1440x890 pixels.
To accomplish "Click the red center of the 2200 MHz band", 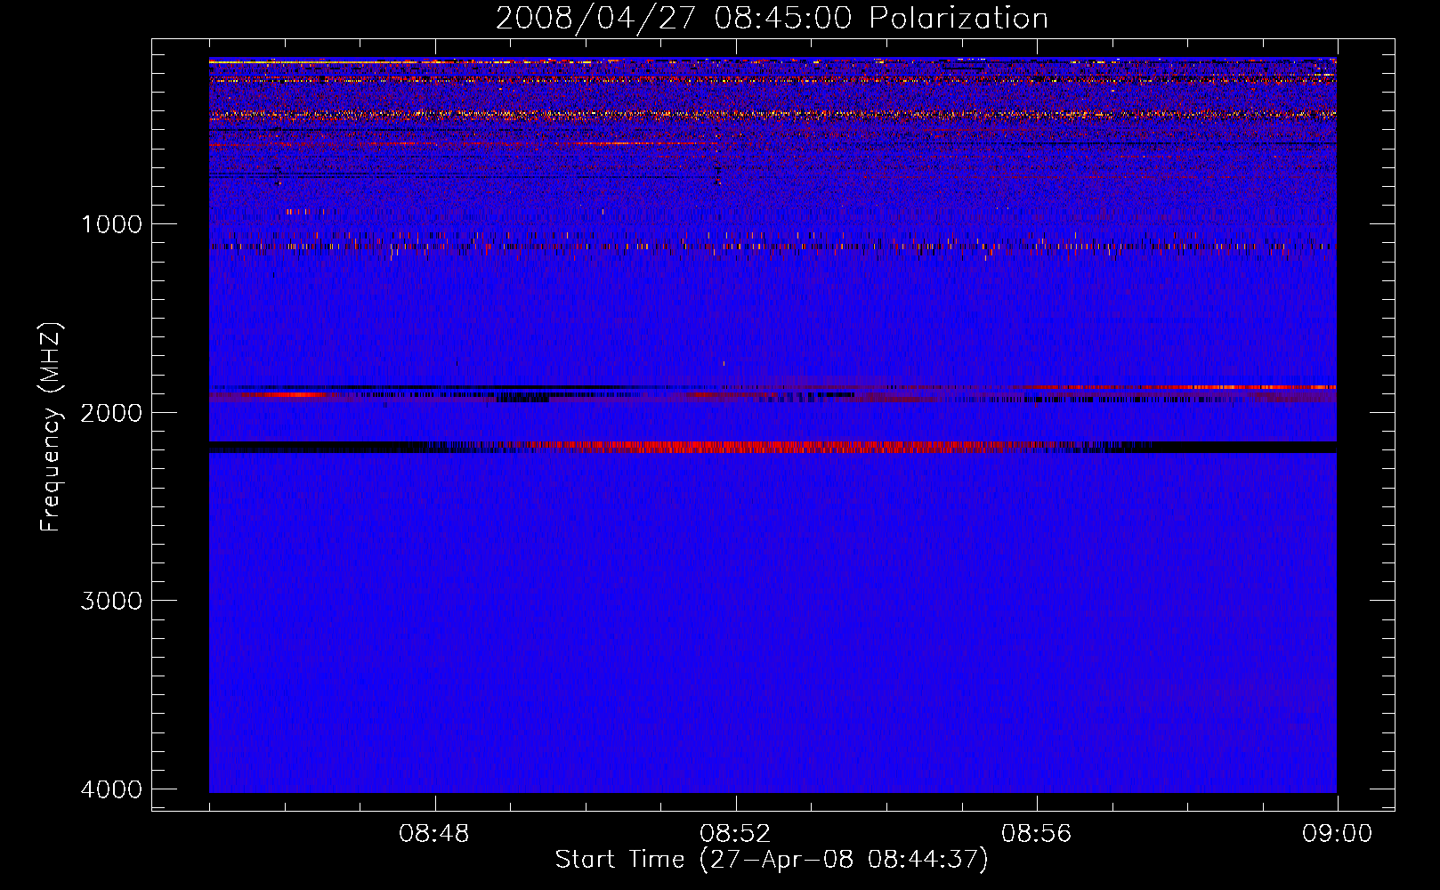I will [756, 447].
